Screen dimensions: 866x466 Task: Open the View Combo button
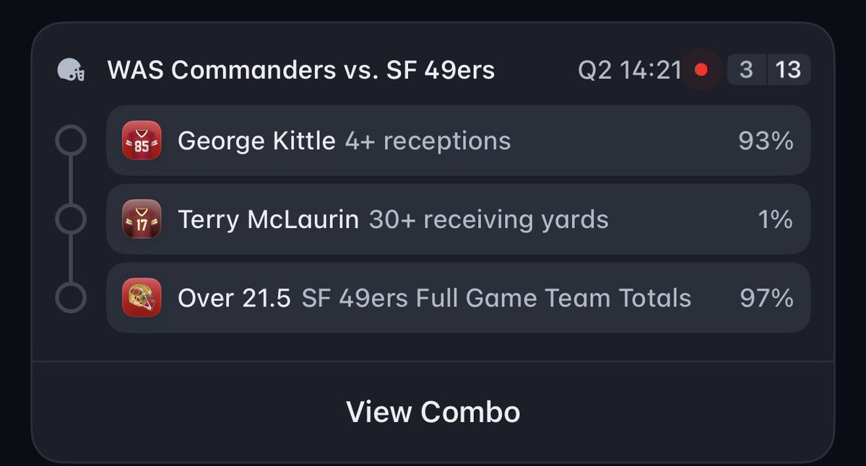[x=433, y=412]
